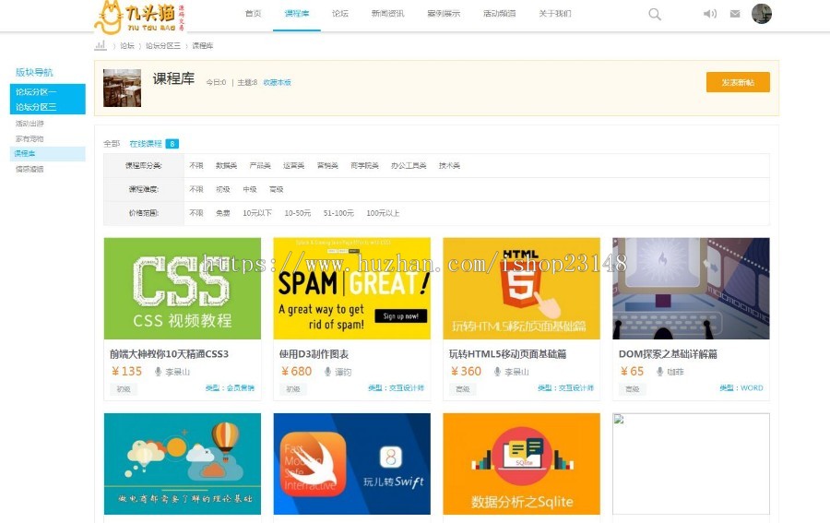This screenshot has height=523, width=830.
Task: Click microphone icon on the ¥680 D3 course
Action: [x=327, y=372]
